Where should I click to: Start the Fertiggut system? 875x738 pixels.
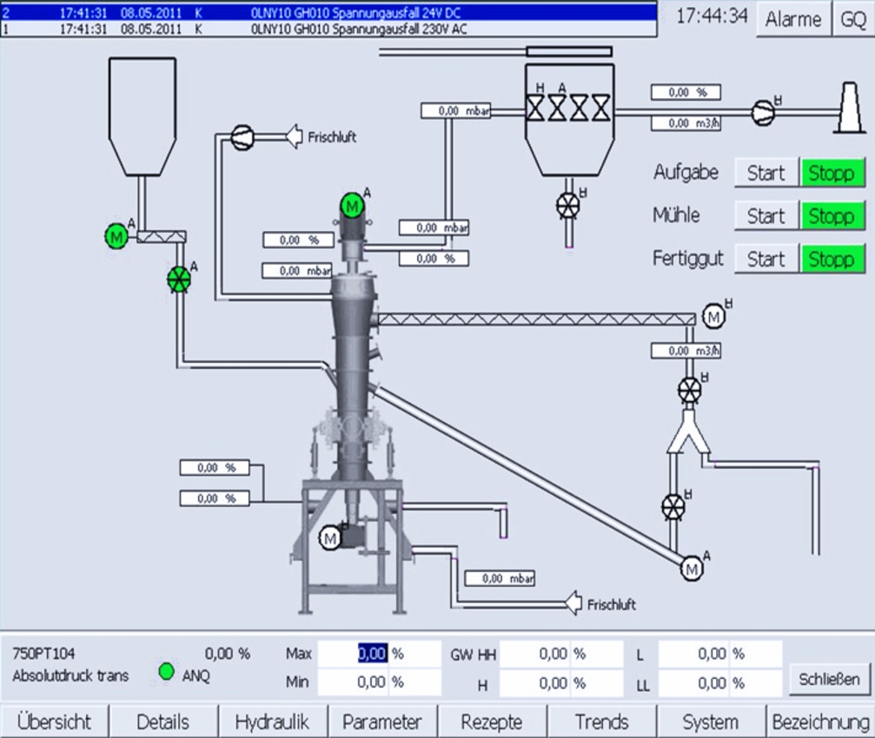tap(766, 259)
